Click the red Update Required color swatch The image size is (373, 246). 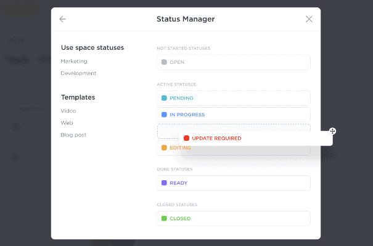(x=186, y=138)
